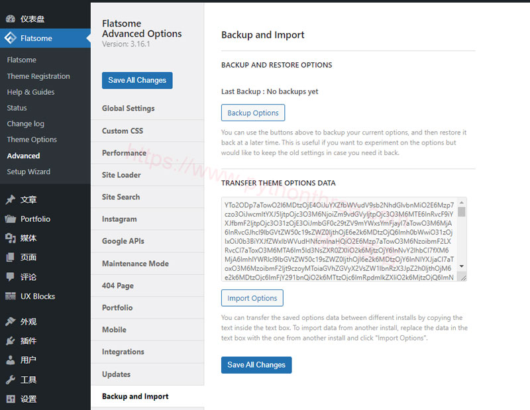Image resolution: width=530 pixels, height=410 pixels.
Task: Open the 媒体 media menu
Action: [x=45, y=238]
